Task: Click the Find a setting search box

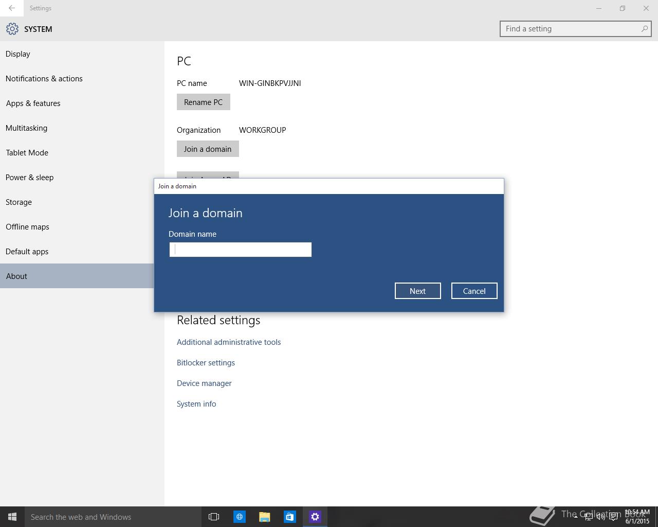Action: 576,29
